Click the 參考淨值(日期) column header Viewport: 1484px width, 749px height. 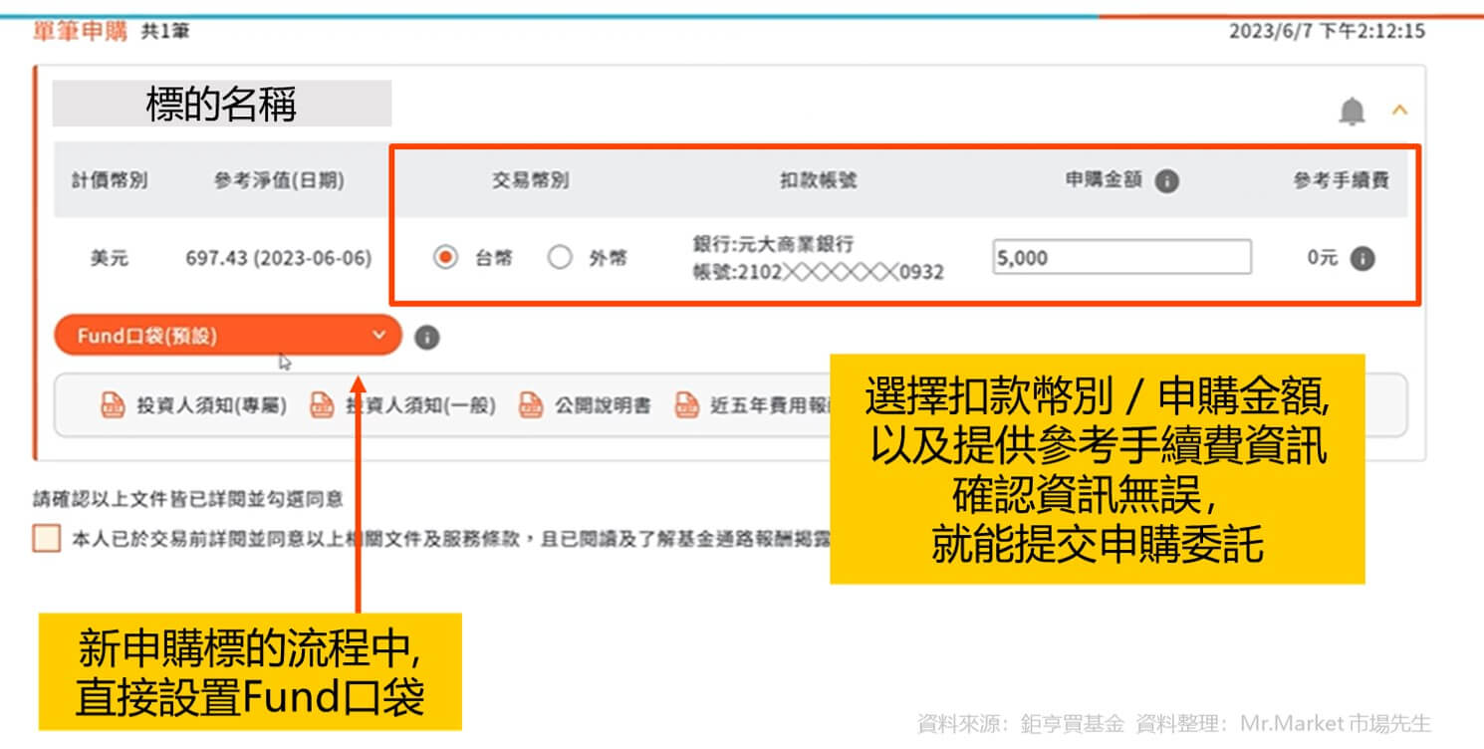click(279, 180)
